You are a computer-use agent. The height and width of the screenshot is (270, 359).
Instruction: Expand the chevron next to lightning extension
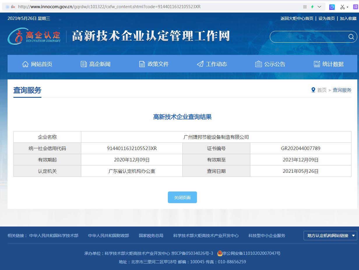pyautogui.click(x=319, y=6)
